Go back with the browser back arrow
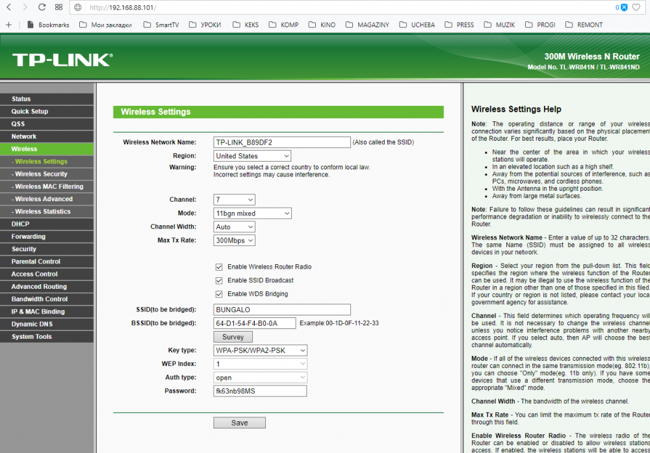650x453 pixels. pos(9,7)
